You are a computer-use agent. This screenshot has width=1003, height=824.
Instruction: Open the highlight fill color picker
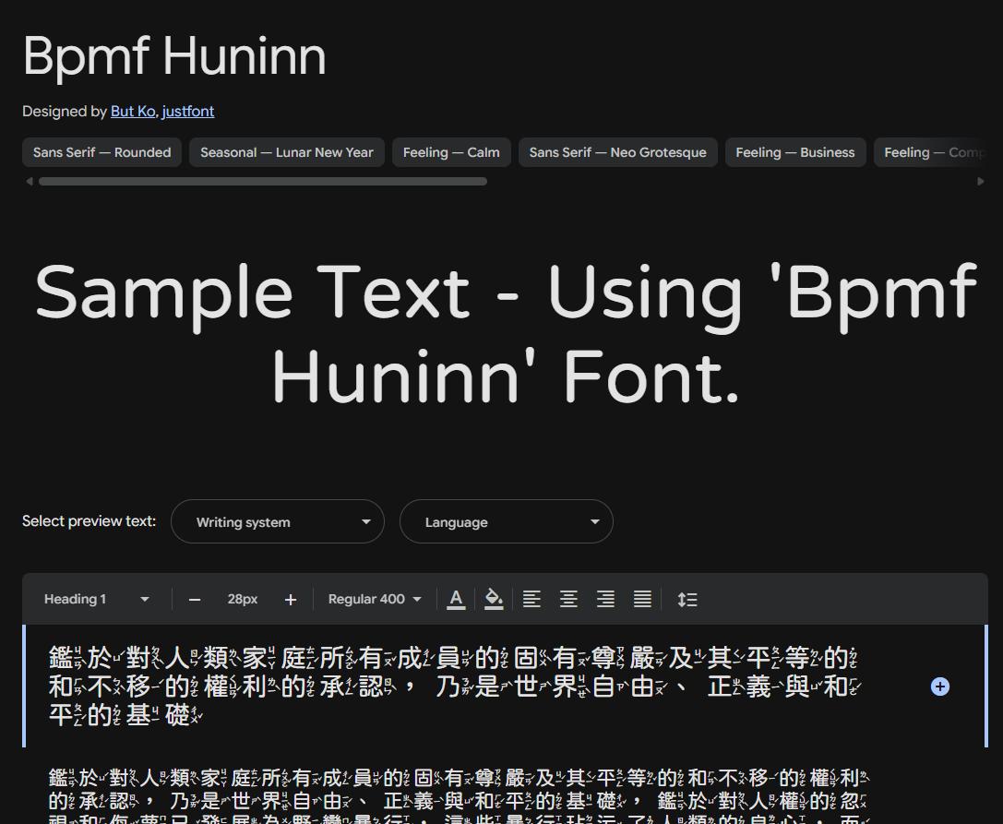coord(494,600)
